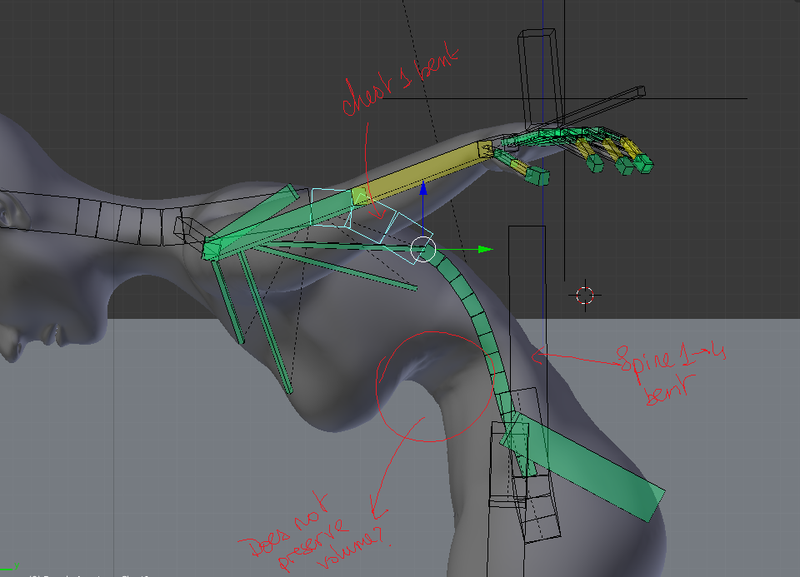Viewport: 800px width, 577px height.
Task: Click the red-white 3D cursor crosshair
Action: 585,295
